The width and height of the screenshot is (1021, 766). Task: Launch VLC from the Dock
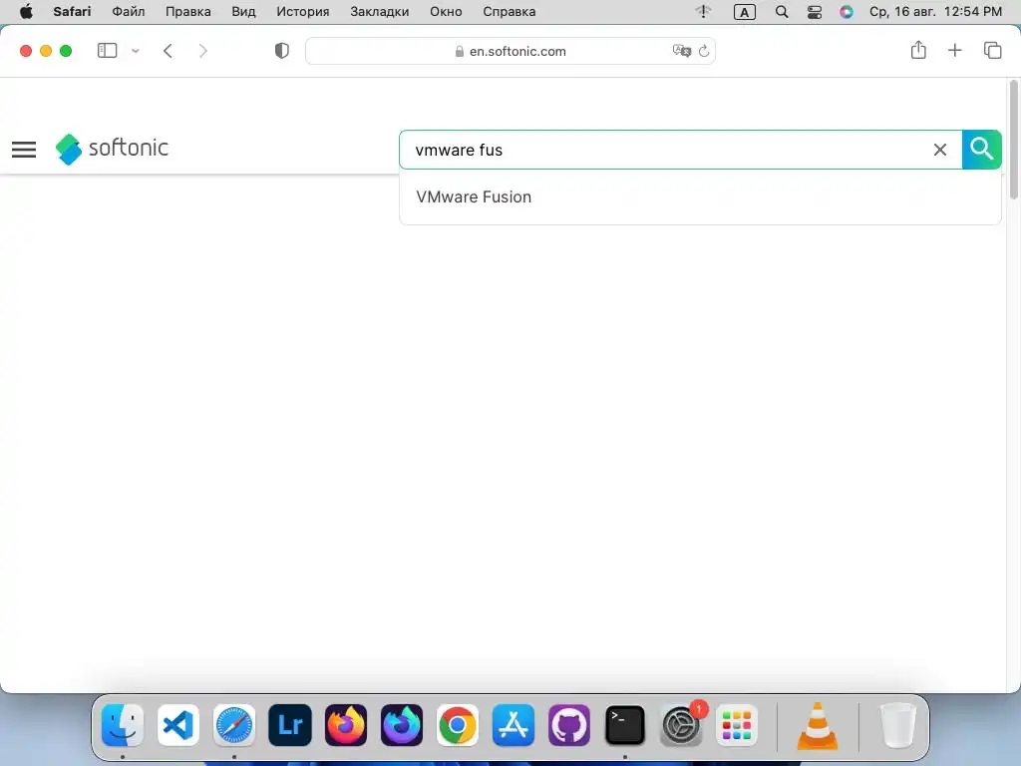[818, 724]
